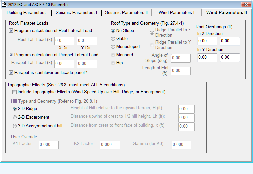Click second Y Direction overhang field
This screenshot has width=253, height=174.
coord(230,57)
